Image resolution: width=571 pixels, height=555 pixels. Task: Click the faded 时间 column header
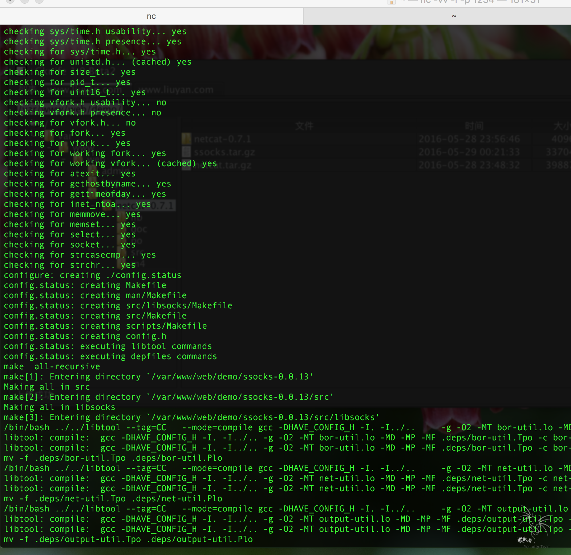(474, 126)
